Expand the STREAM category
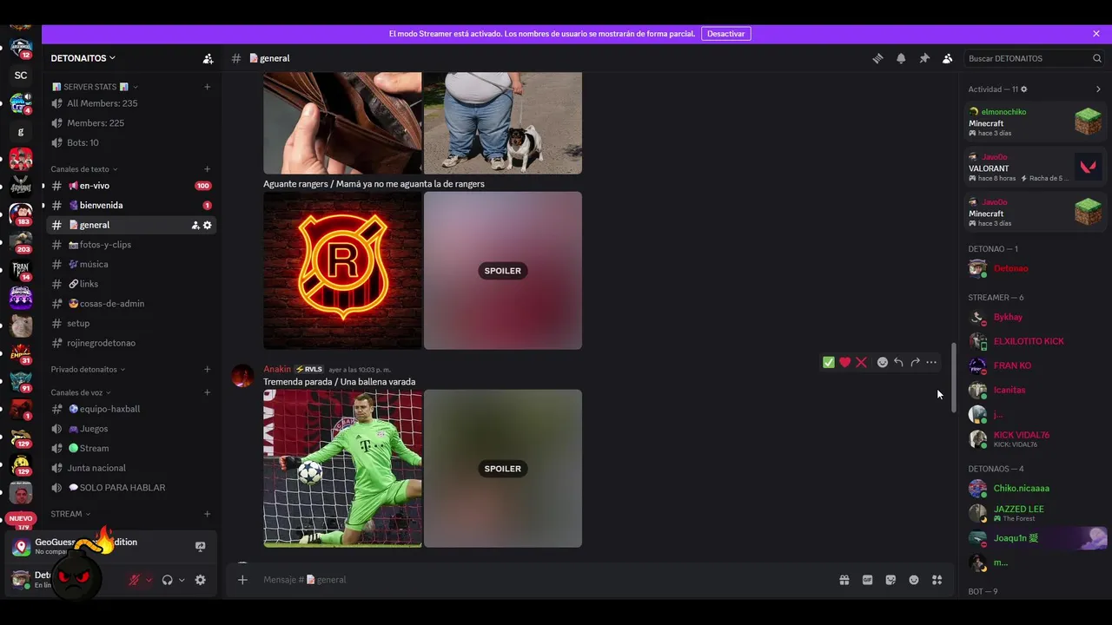The width and height of the screenshot is (1112, 625). 70,514
